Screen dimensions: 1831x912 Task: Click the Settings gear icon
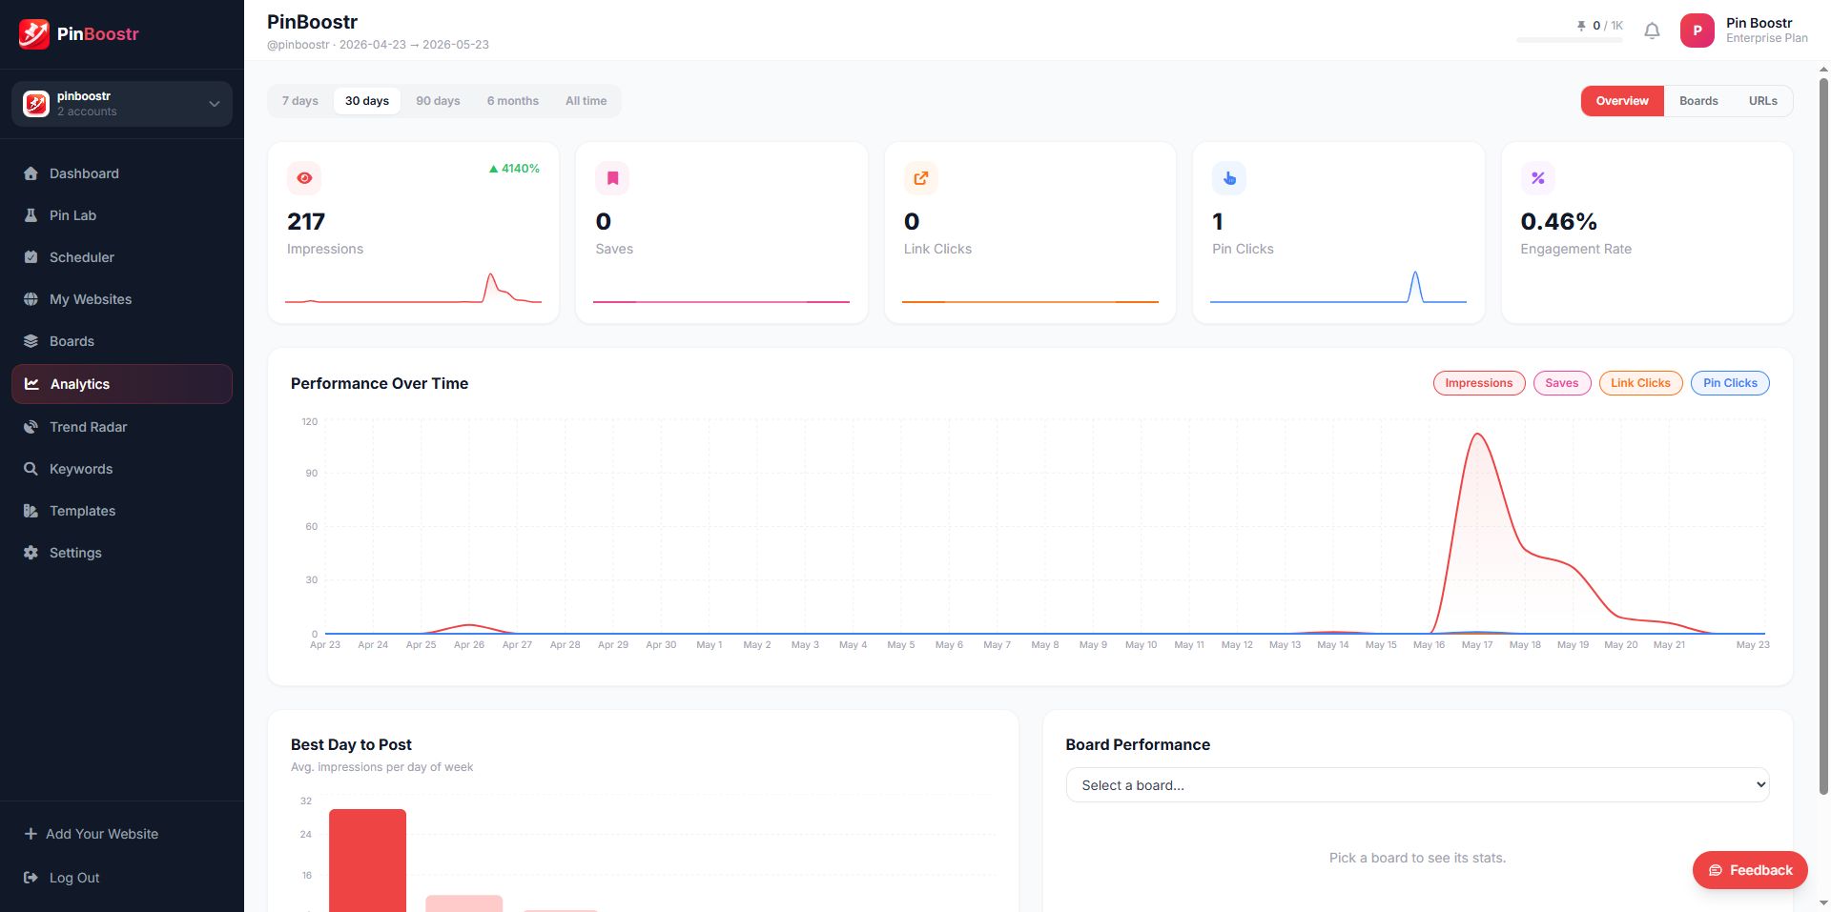pyautogui.click(x=31, y=553)
